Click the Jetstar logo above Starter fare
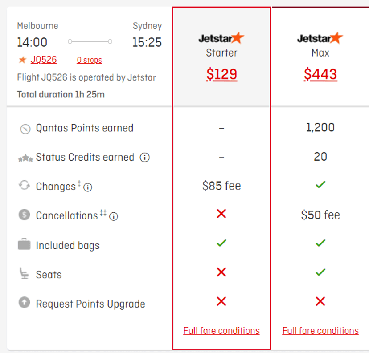The image size is (369, 353). coord(221,38)
